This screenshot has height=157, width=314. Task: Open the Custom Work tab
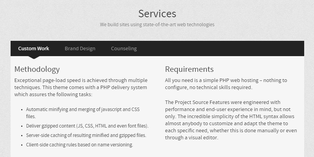(x=34, y=49)
